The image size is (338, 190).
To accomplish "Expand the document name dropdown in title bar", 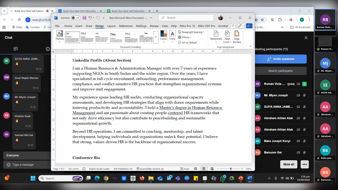I will tap(151, 18).
